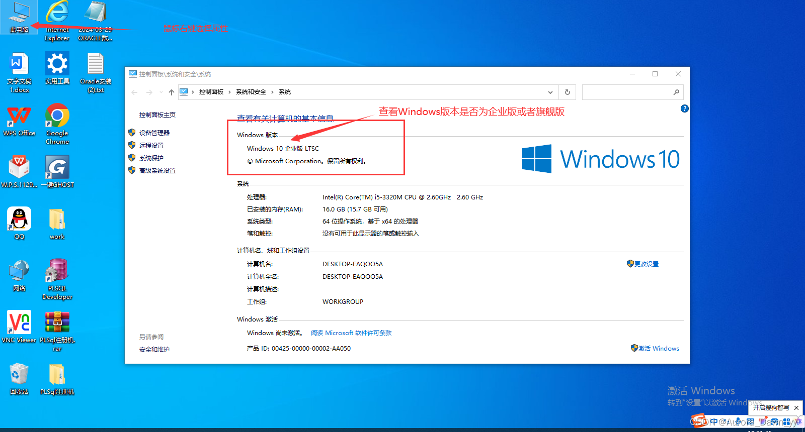Open the PLSql注册机 folder icon
The width and height of the screenshot is (805, 432).
pyautogui.click(x=57, y=379)
